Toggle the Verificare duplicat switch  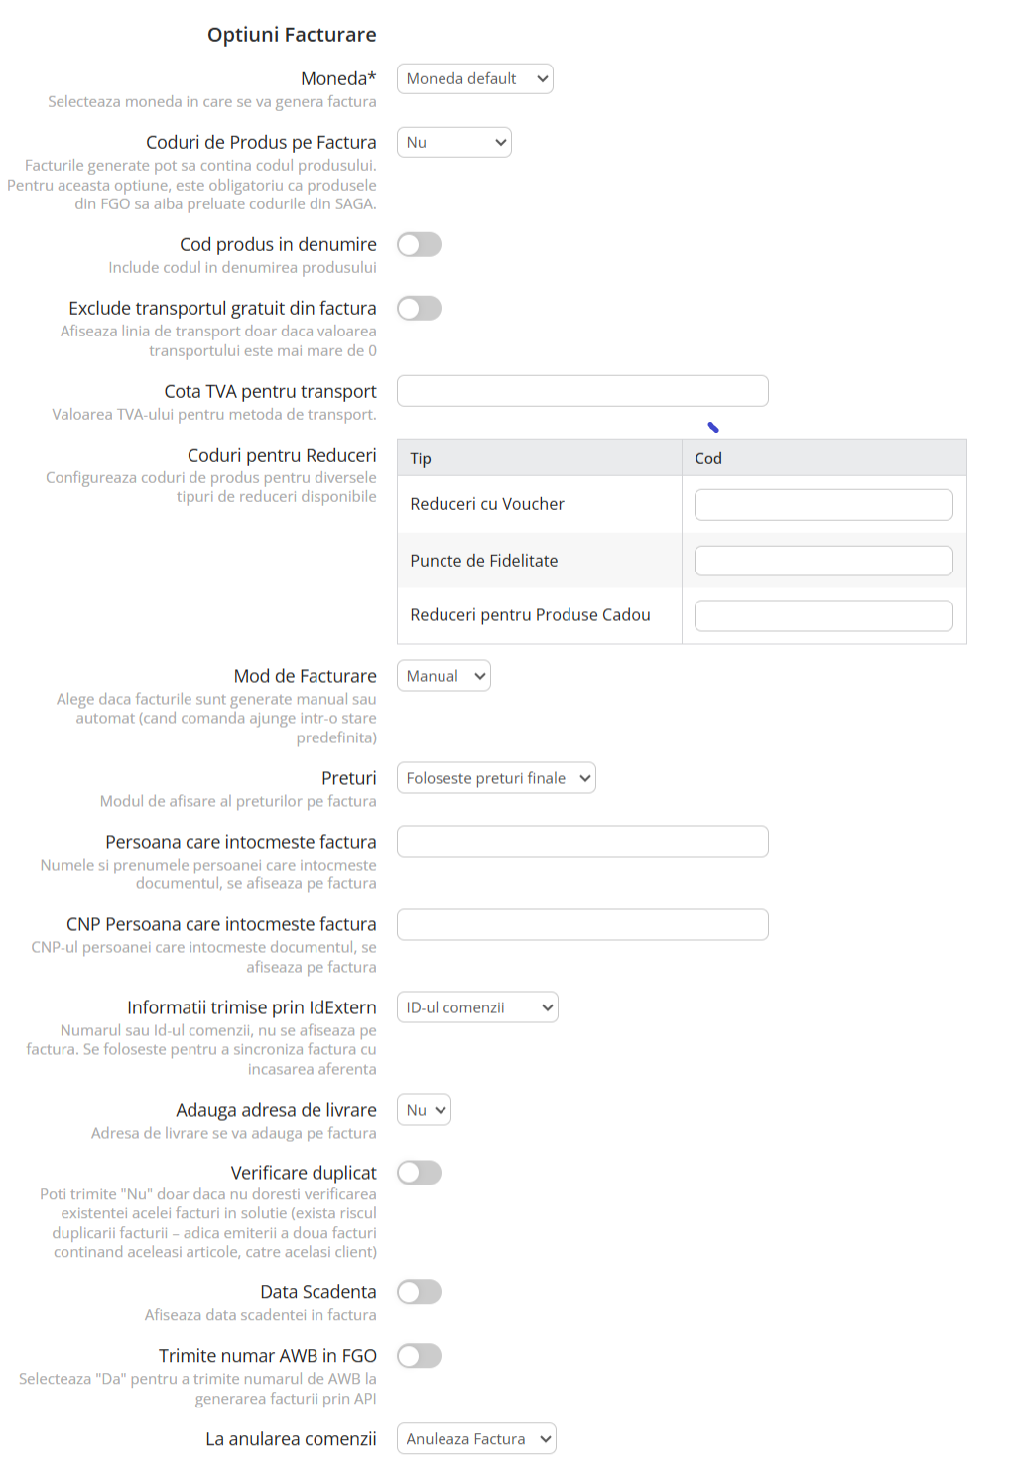(419, 1174)
